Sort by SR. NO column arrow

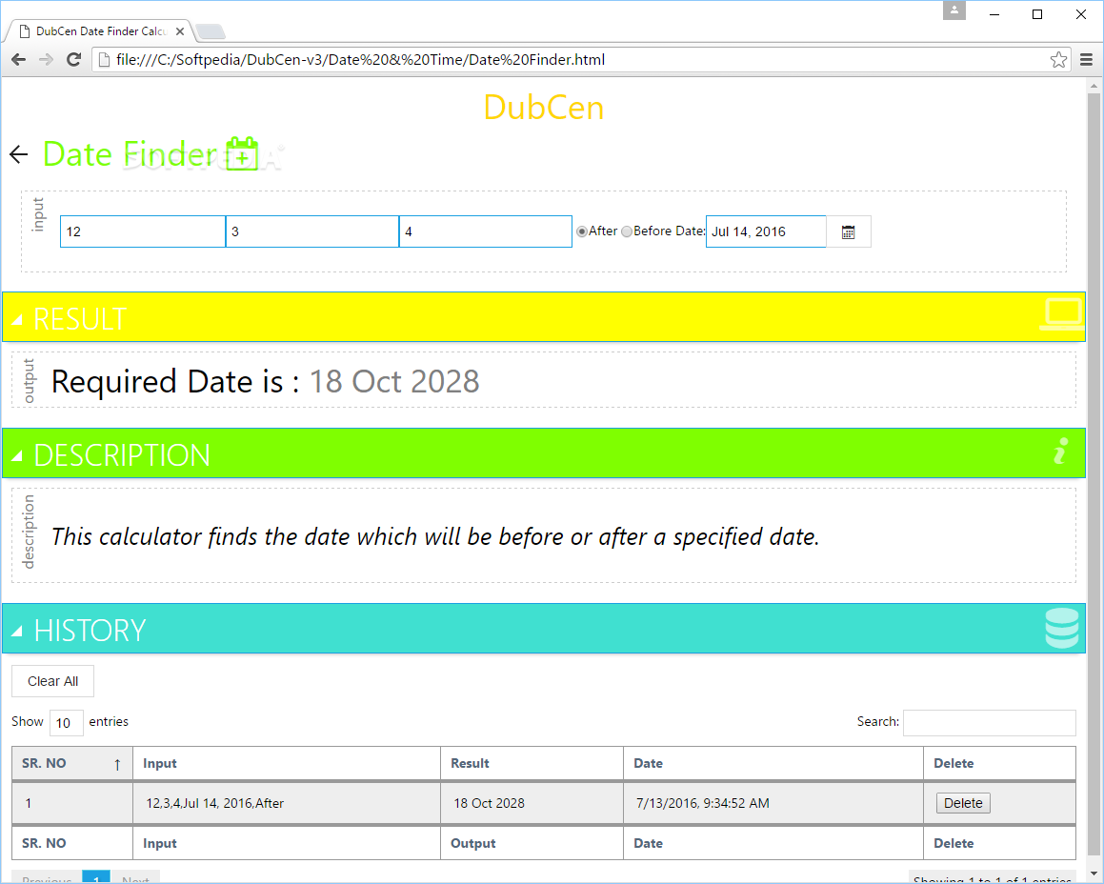(117, 764)
